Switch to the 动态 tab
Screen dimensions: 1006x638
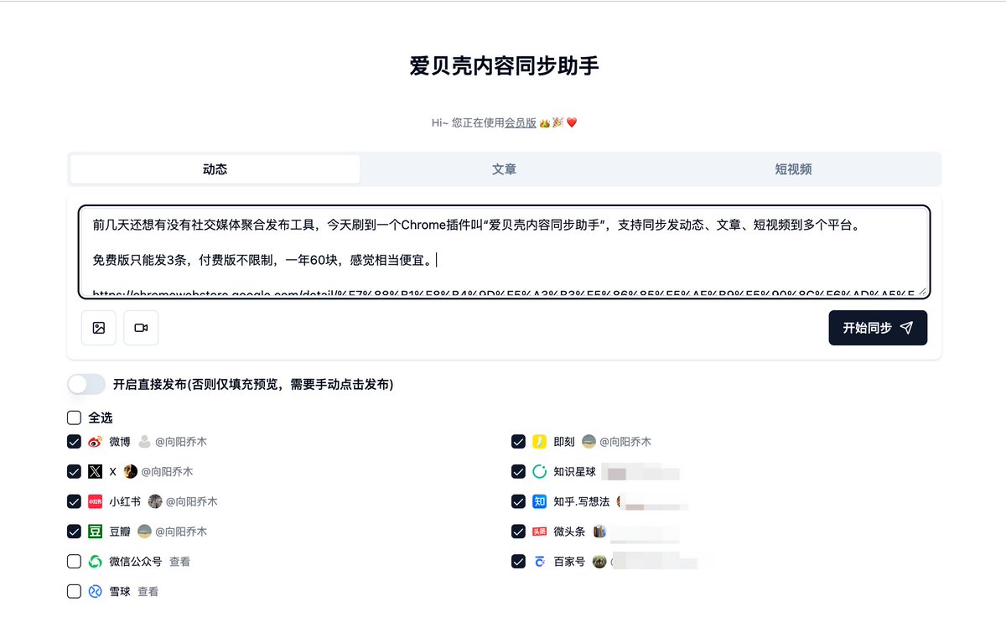pyautogui.click(x=215, y=169)
